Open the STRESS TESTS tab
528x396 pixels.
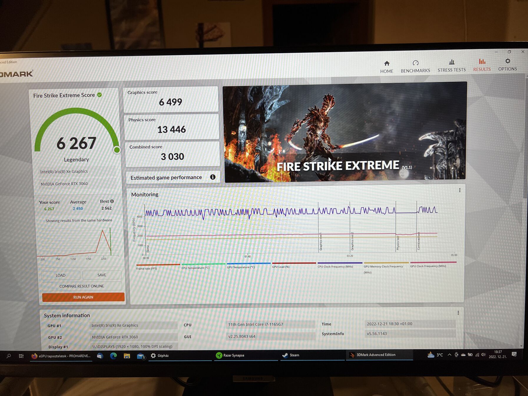(451, 66)
